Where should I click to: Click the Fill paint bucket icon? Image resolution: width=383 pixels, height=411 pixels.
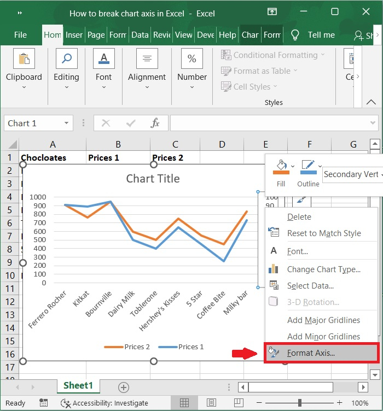(x=281, y=167)
